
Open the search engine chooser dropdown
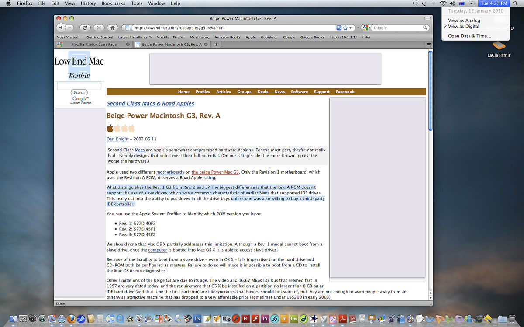click(365, 27)
